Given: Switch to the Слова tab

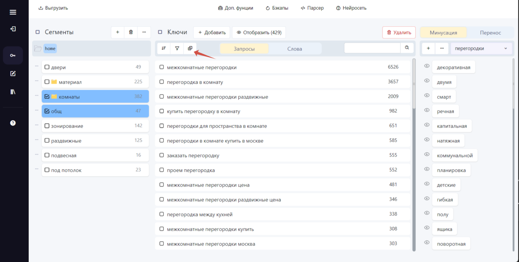Looking at the screenshot, I should click(294, 49).
